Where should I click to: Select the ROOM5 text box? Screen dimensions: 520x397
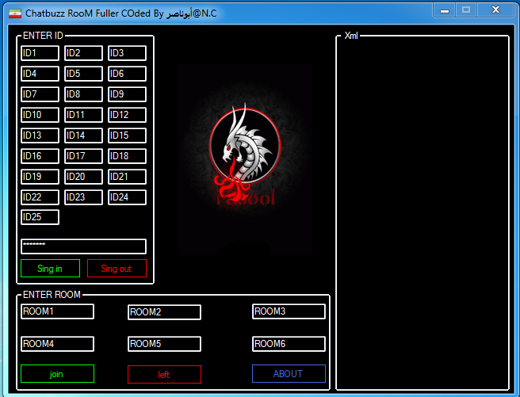tap(164, 344)
